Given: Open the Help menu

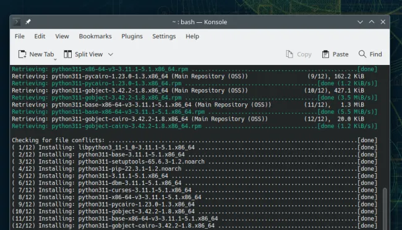Looking at the screenshot, I should [192, 36].
